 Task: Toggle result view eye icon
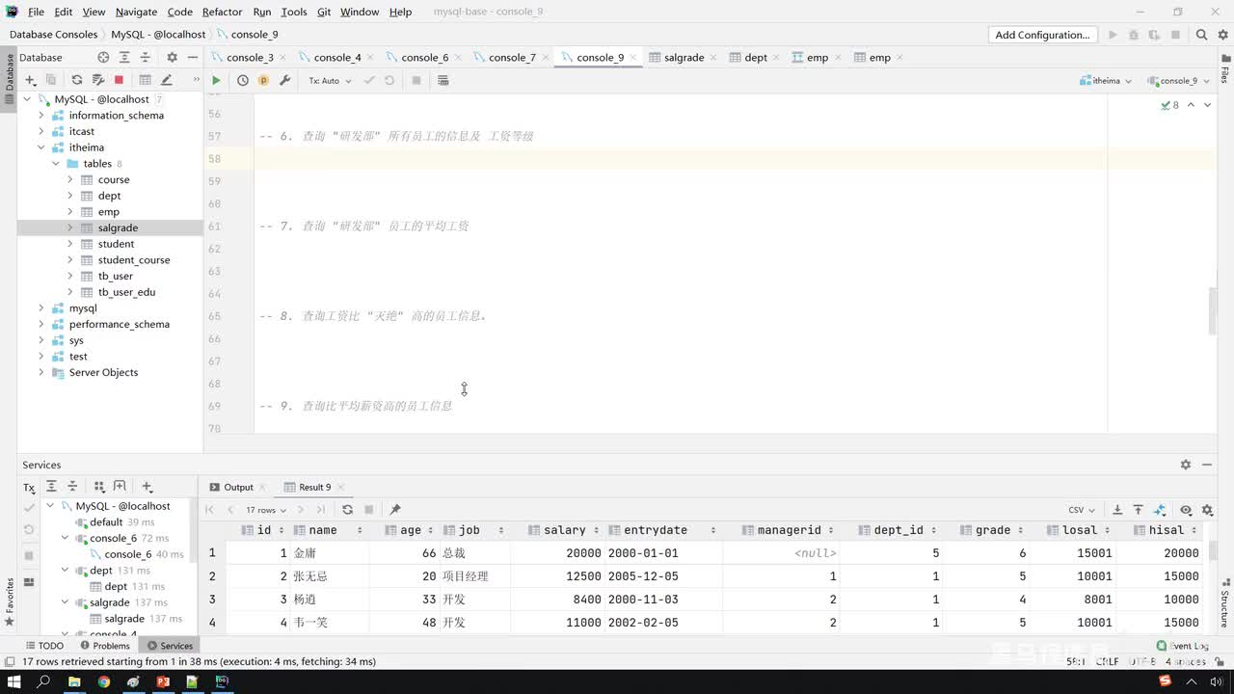pyautogui.click(x=1186, y=510)
